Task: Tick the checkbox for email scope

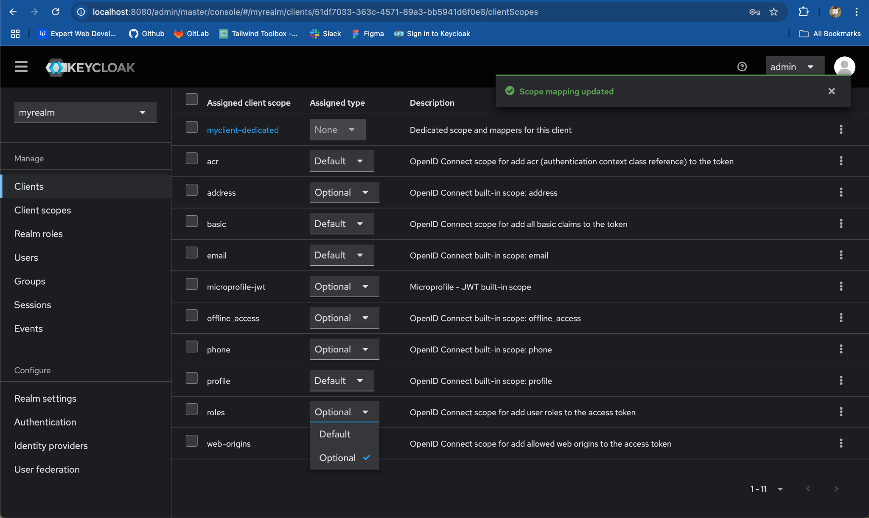Action: (x=192, y=253)
